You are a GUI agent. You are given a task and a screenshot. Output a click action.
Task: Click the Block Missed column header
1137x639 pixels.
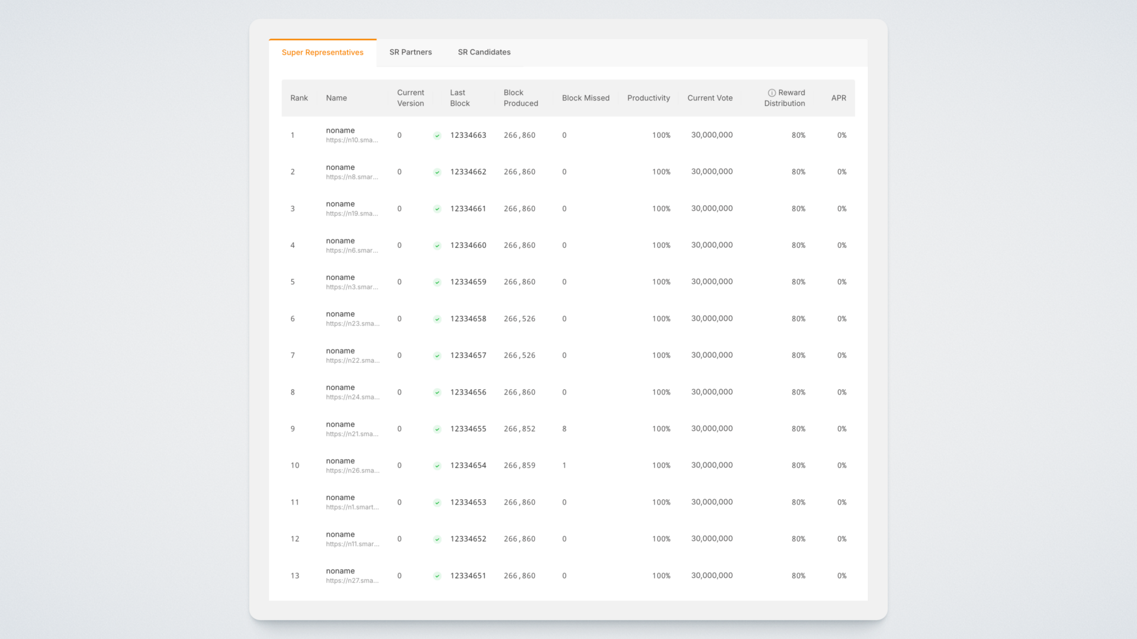(x=585, y=98)
